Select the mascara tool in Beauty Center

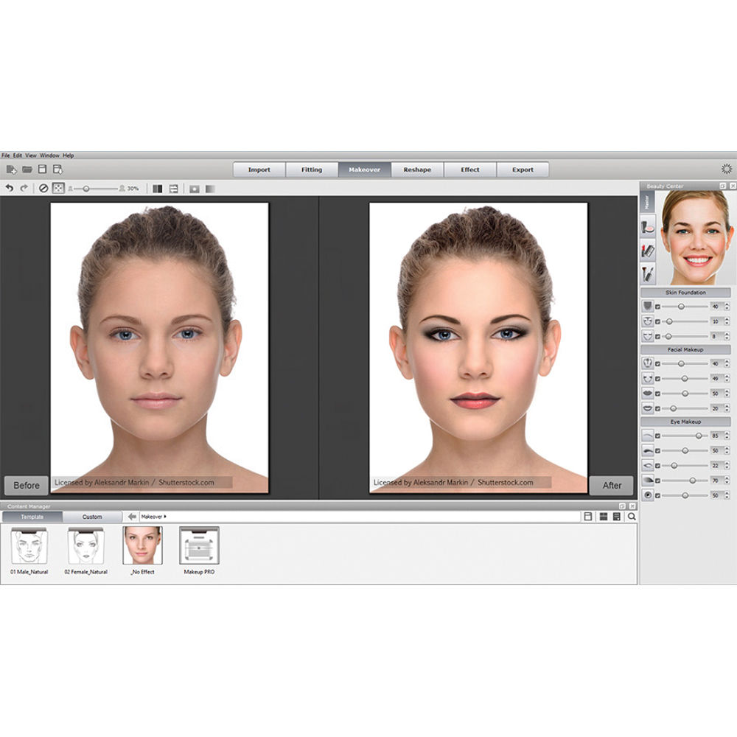(x=649, y=273)
